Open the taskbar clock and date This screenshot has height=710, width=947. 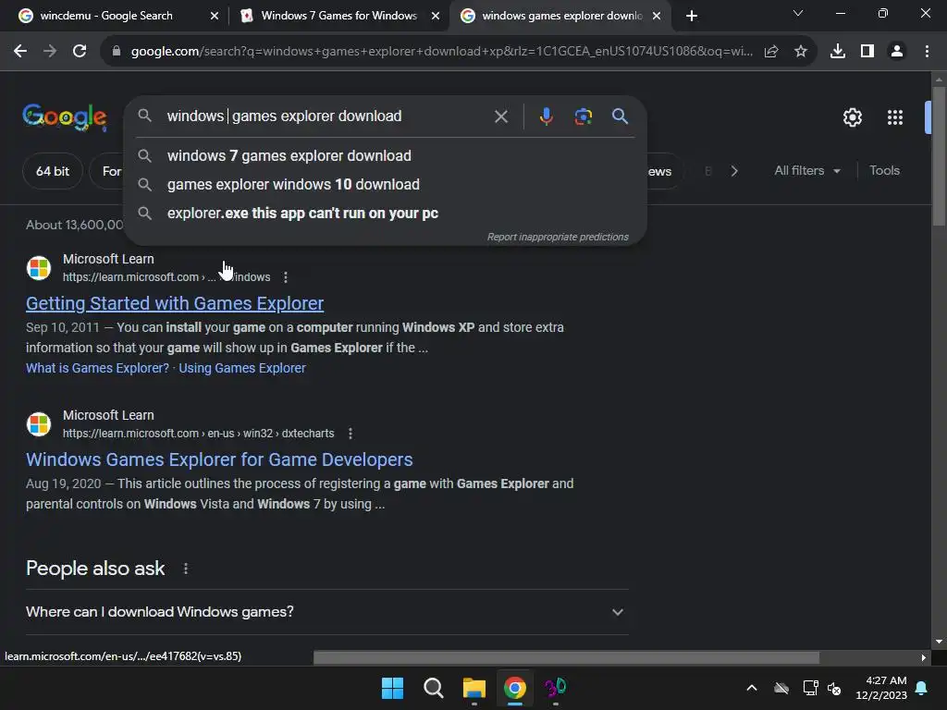881,688
